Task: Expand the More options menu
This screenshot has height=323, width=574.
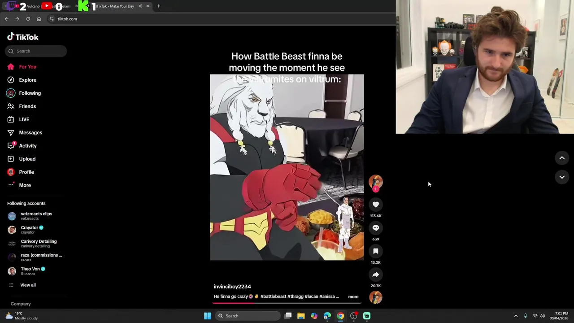Action: click(x=19, y=185)
